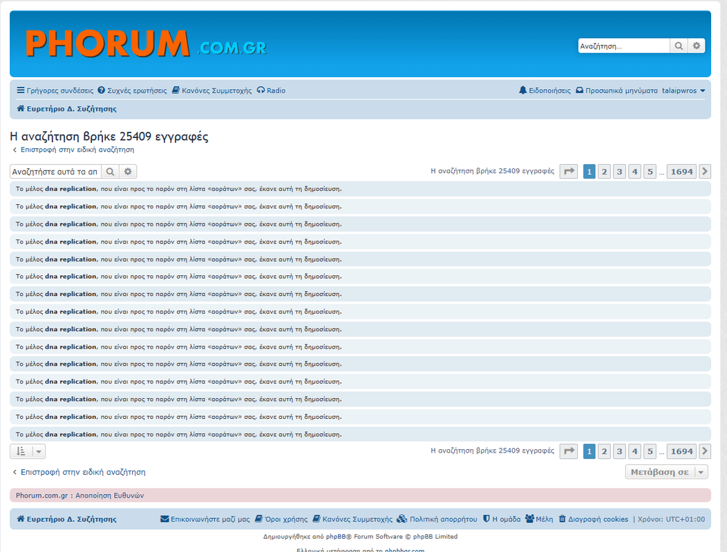Open gear icon beside results search box

(128, 171)
